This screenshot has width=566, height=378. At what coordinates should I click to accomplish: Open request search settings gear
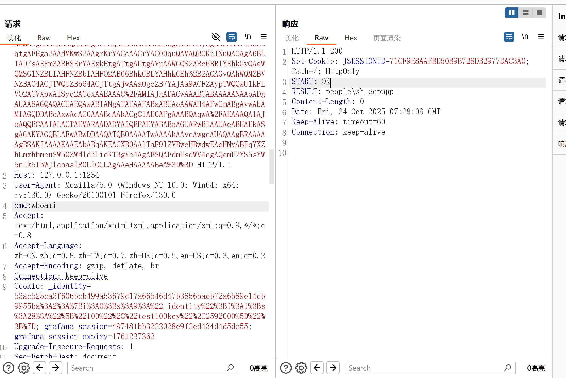tap(24, 368)
